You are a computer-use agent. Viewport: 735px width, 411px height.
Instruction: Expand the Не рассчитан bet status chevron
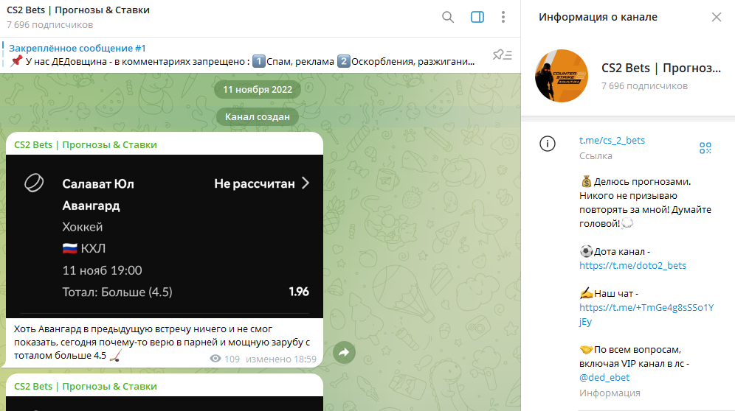coord(306,183)
